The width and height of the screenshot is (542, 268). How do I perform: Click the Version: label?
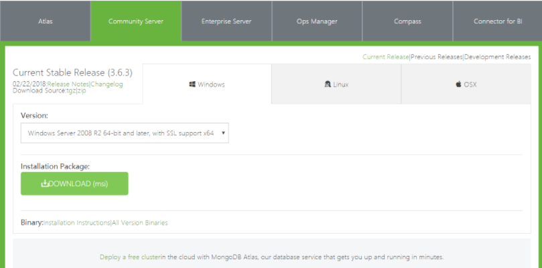point(34,116)
